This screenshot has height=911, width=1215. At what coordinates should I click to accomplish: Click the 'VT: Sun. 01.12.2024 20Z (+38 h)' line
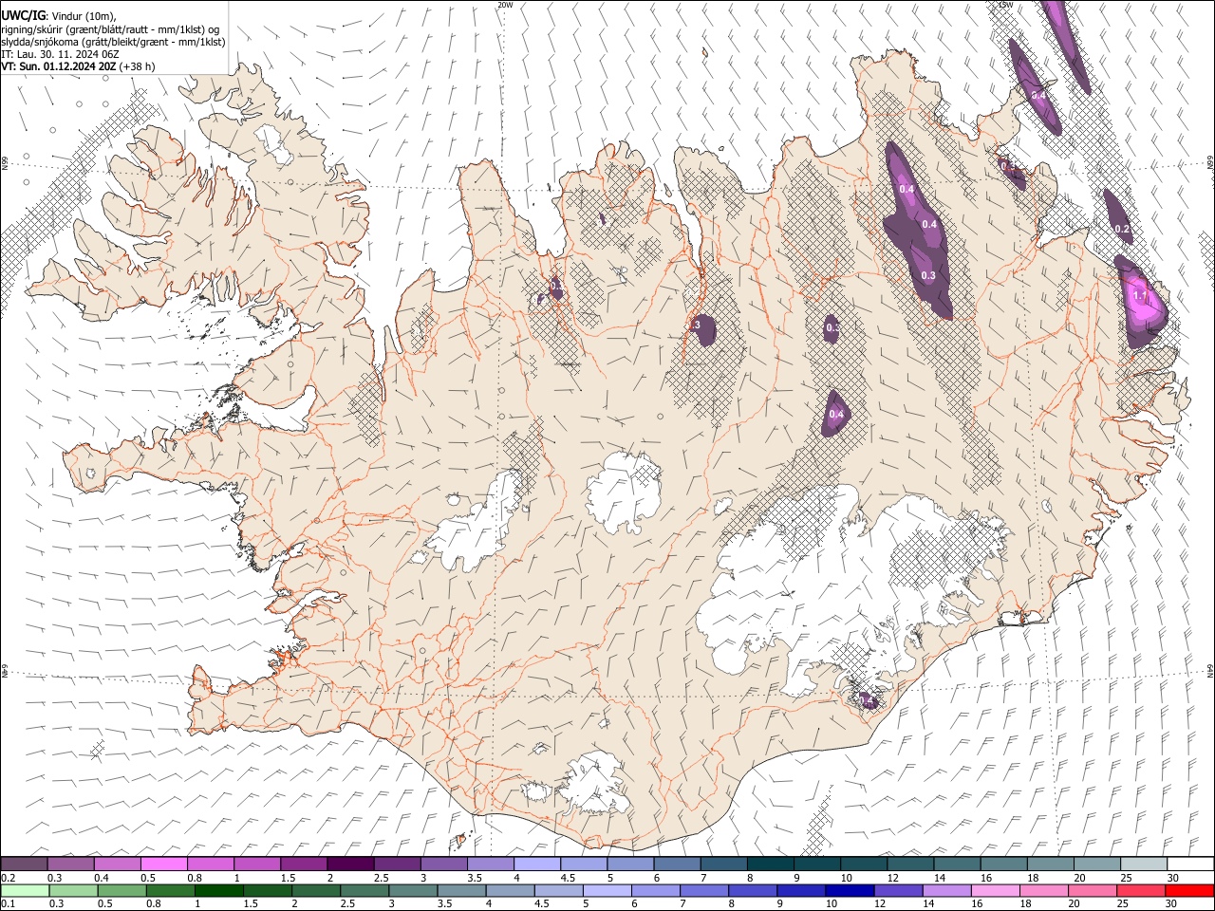[x=78, y=66]
